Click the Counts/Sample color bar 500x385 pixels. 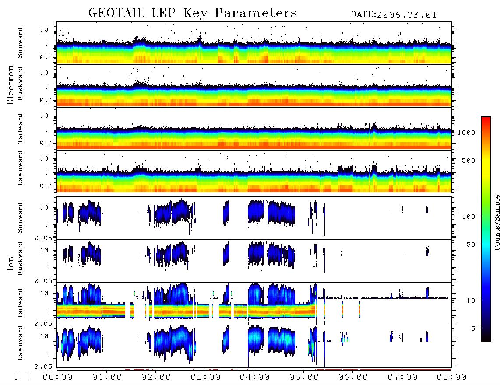point(486,229)
